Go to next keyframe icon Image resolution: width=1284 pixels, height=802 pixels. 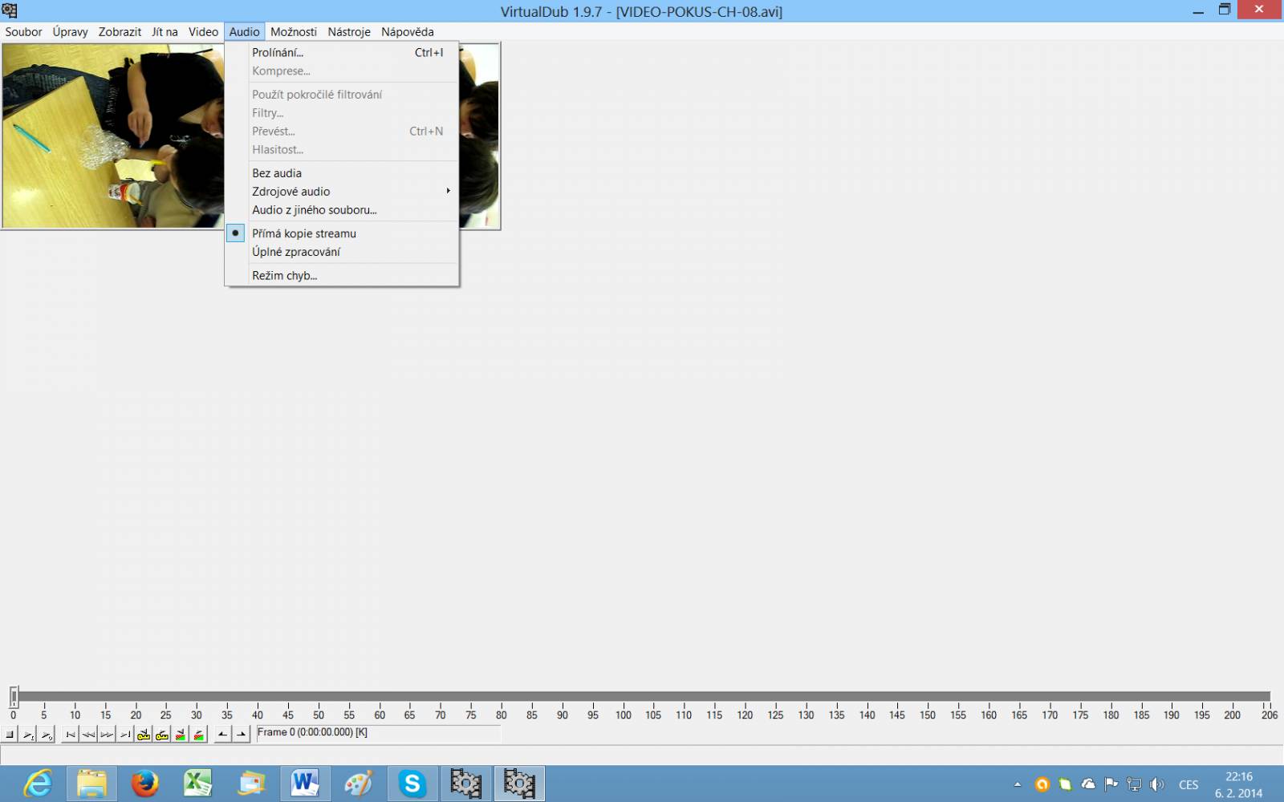pyautogui.click(x=163, y=734)
